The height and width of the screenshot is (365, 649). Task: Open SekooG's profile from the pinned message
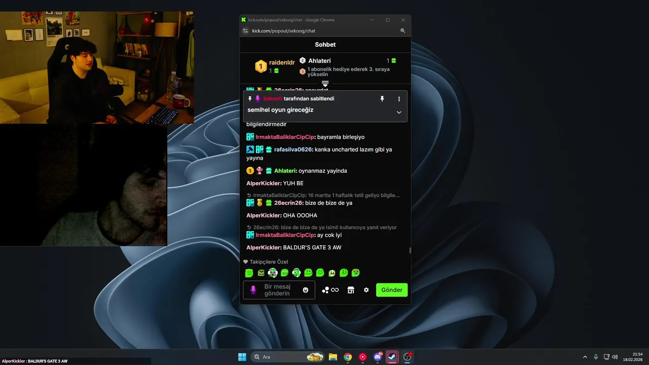pyautogui.click(x=272, y=99)
